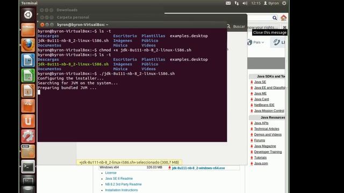The image size is (344, 193).
Task: Open LibreOffice Writer launcher icon
Action: 28,60
